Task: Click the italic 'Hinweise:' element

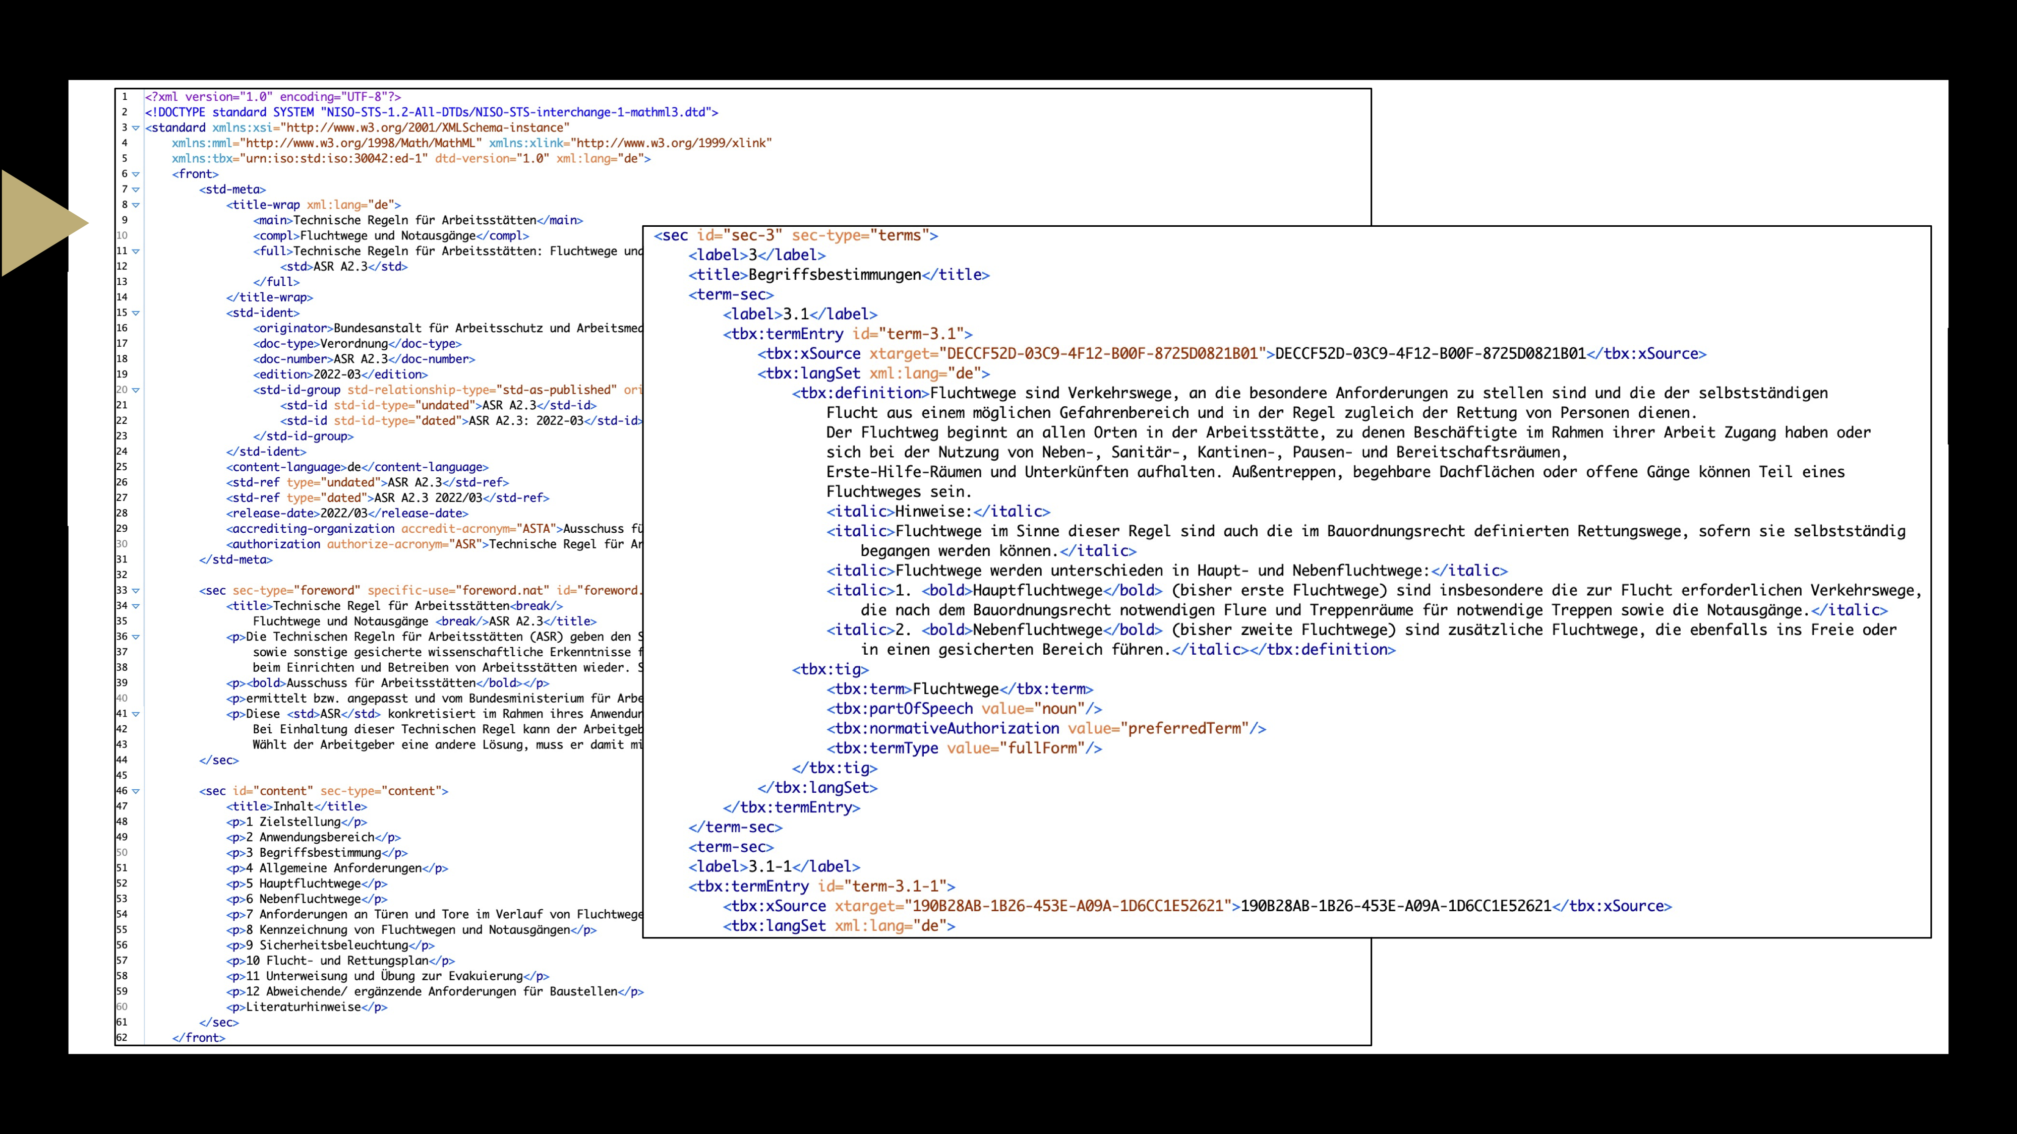Action: (938, 511)
